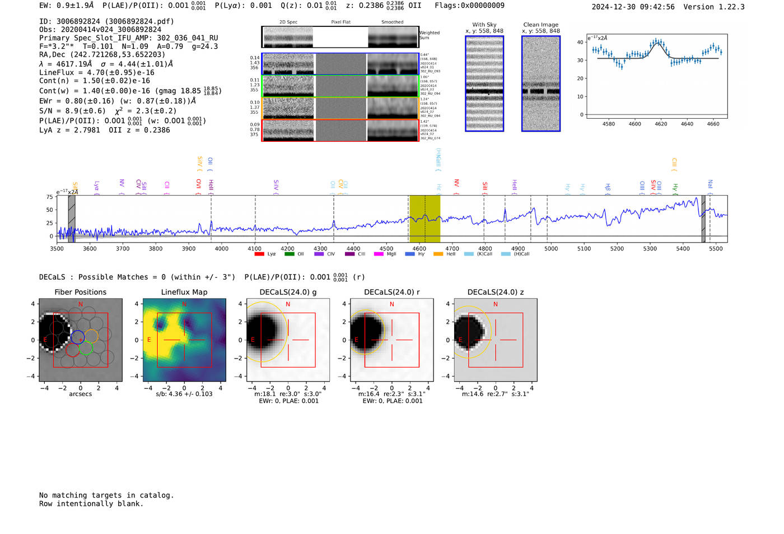The height and width of the screenshot is (534, 784).
Task: Click the '302_RU_093' fiber label text
Action: [x=430, y=71]
